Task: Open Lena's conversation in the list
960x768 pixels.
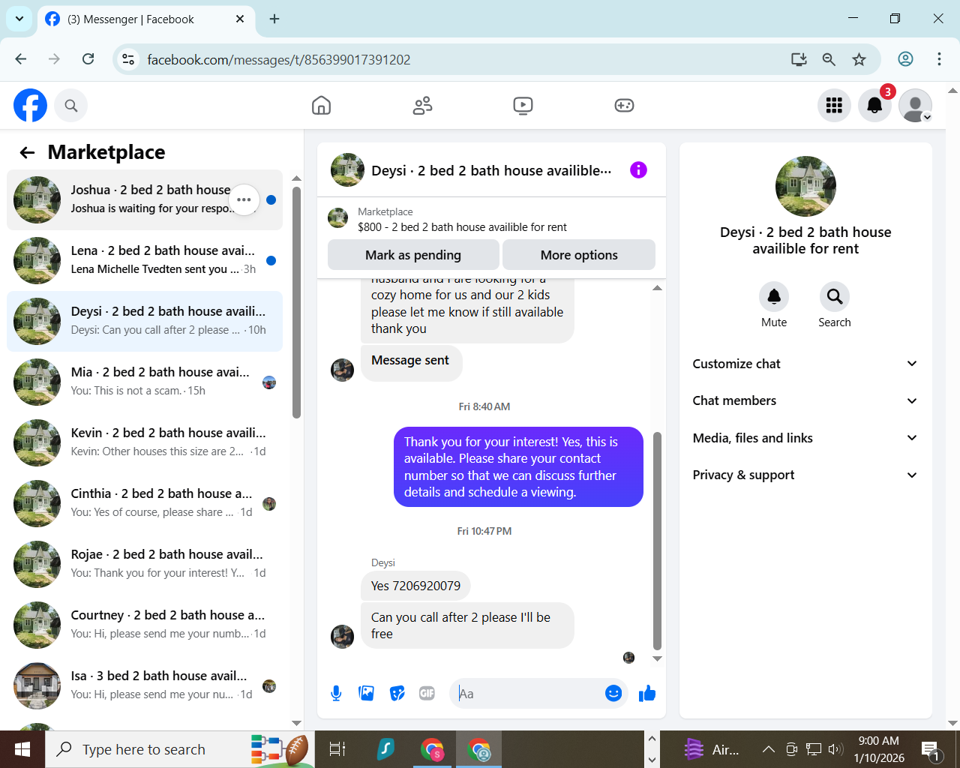Action: coord(145,260)
